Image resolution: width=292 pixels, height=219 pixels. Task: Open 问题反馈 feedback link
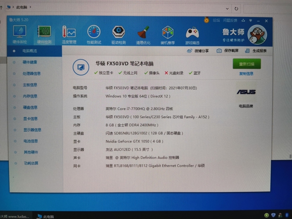coord(230,20)
